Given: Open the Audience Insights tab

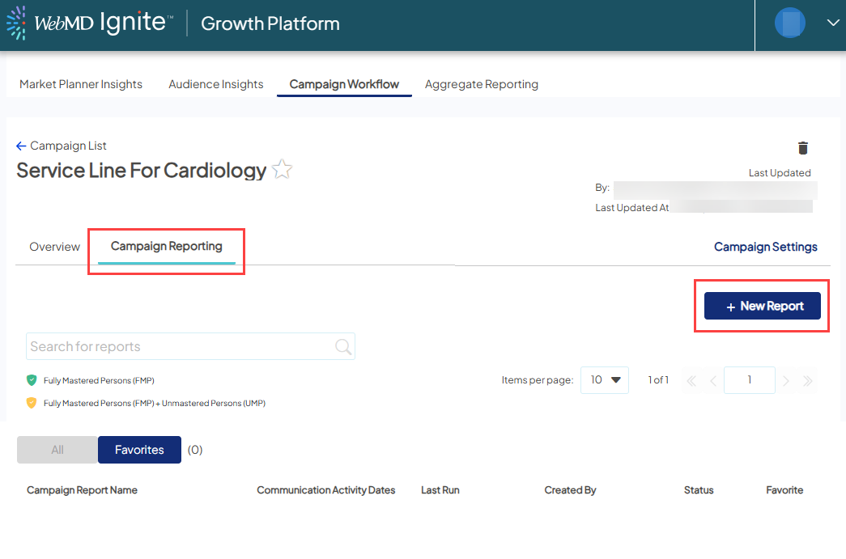Looking at the screenshot, I should 216,84.
